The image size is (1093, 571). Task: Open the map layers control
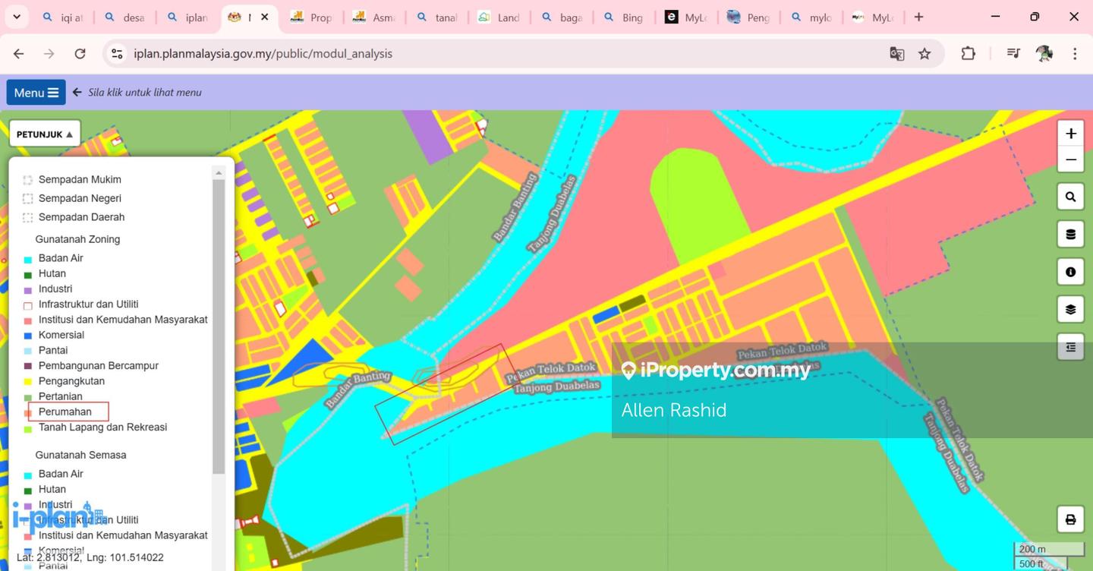click(1070, 309)
